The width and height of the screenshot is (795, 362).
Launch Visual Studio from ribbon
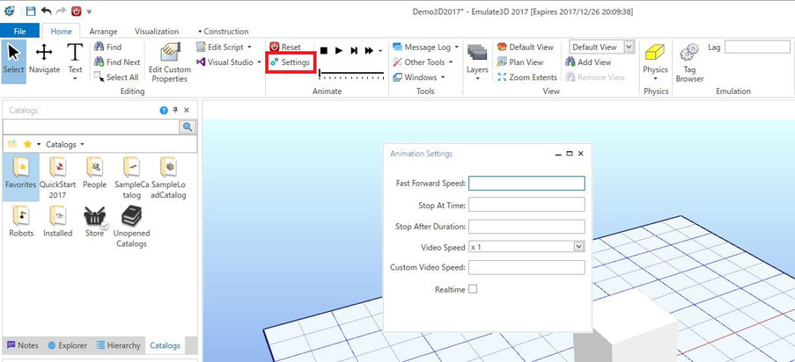228,62
